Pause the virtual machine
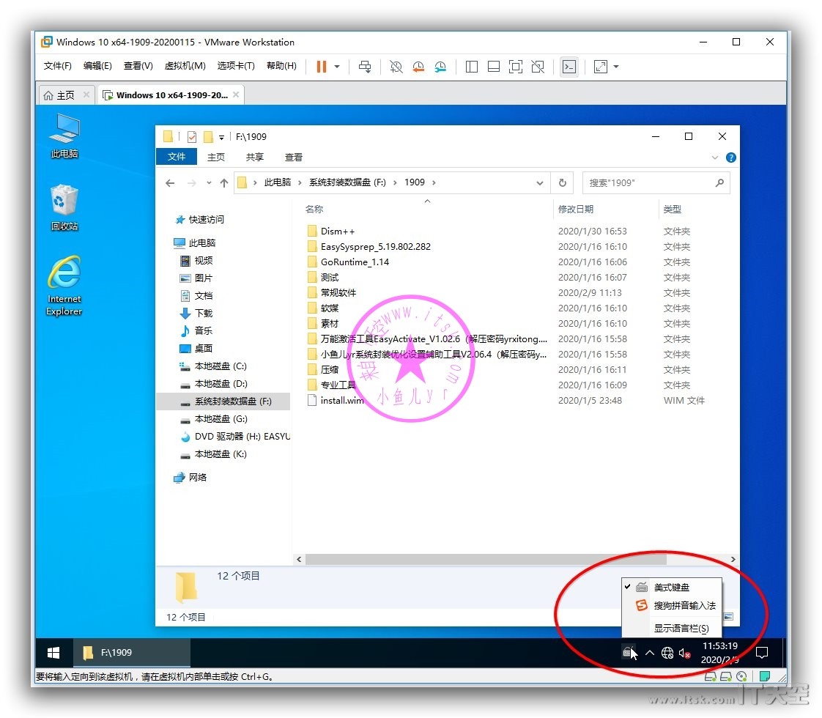The image size is (822, 718). [322, 67]
